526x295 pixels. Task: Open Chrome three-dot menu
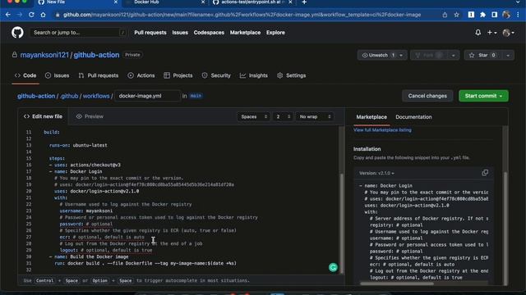[x=519, y=15]
